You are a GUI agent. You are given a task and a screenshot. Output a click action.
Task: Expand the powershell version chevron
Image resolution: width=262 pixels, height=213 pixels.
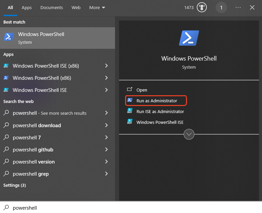106,162
